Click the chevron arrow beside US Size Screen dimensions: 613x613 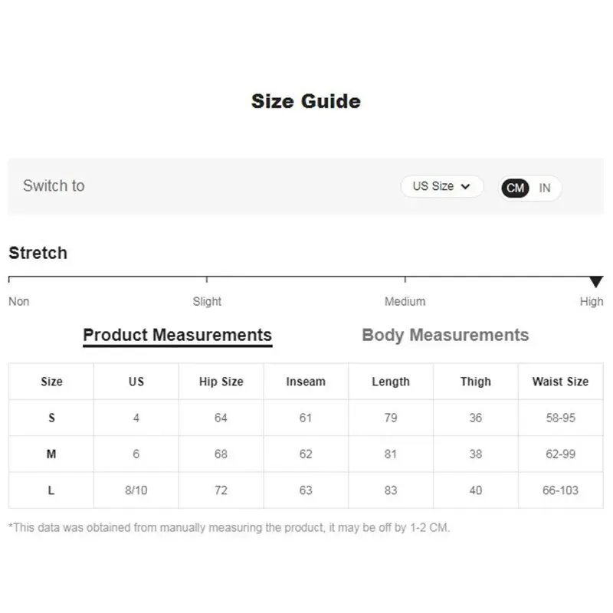point(465,186)
